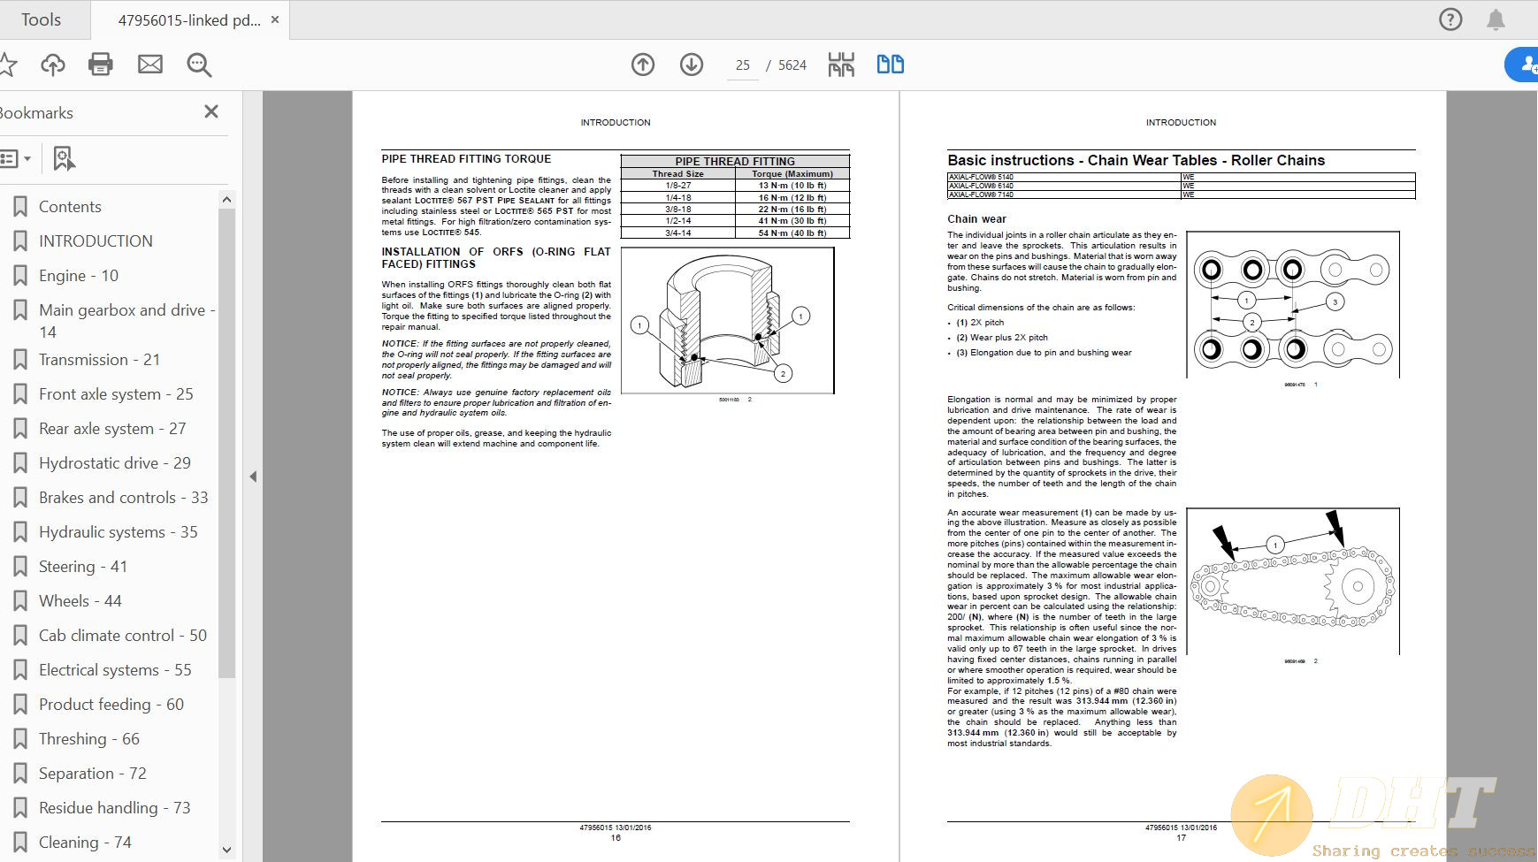Click the page number field showing 25
1538x862 pixels.
pyautogui.click(x=743, y=65)
